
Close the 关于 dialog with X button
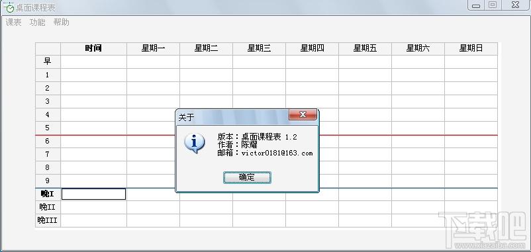tap(303, 114)
